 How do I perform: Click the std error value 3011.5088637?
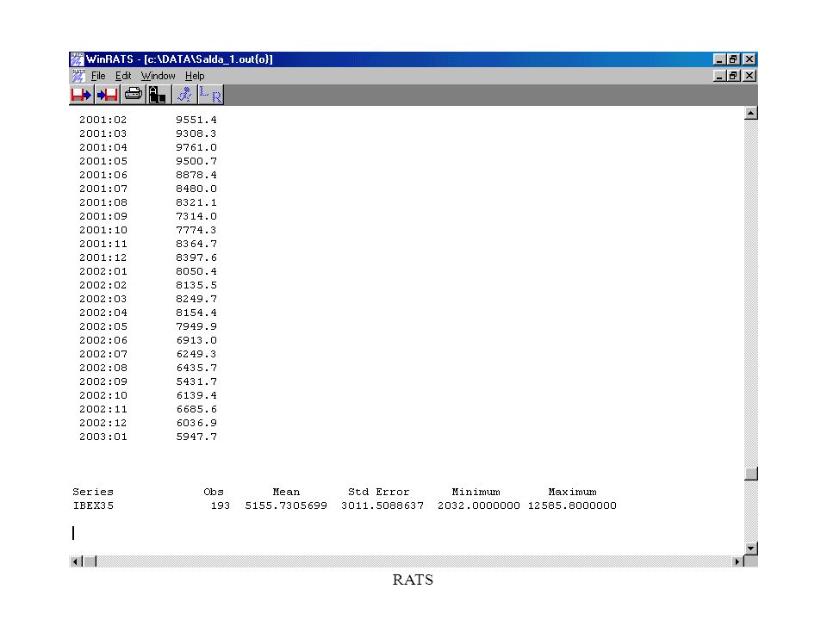(382, 505)
